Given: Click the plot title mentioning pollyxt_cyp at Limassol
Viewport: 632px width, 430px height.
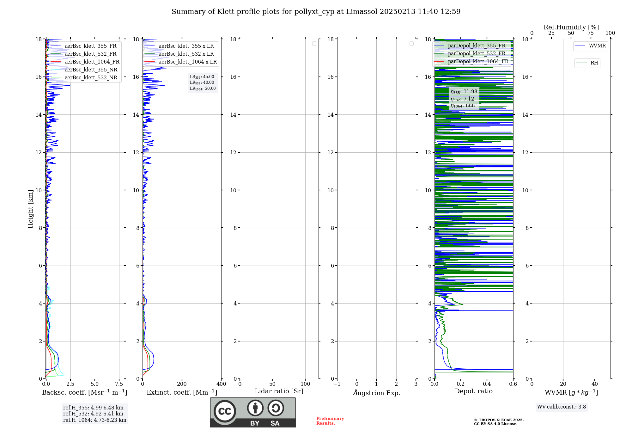Looking at the screenshot, I should (x=316, y=12).
